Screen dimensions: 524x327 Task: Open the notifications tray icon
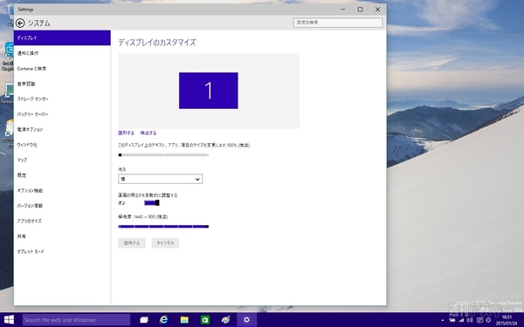click(479, 320)
